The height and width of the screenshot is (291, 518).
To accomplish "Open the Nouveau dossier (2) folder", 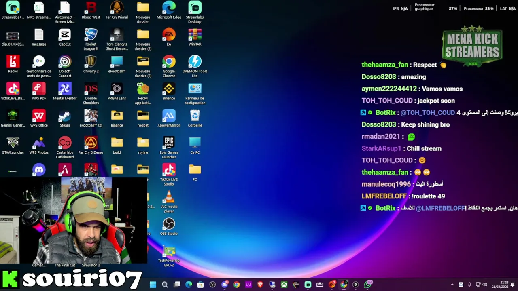I will (x=143, y=40).
